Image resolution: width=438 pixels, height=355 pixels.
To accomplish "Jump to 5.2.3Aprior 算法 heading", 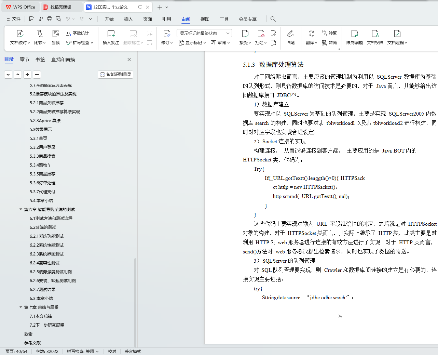I will [x=45, y=120].
